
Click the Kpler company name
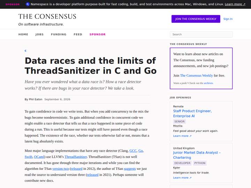coord(176,168)
